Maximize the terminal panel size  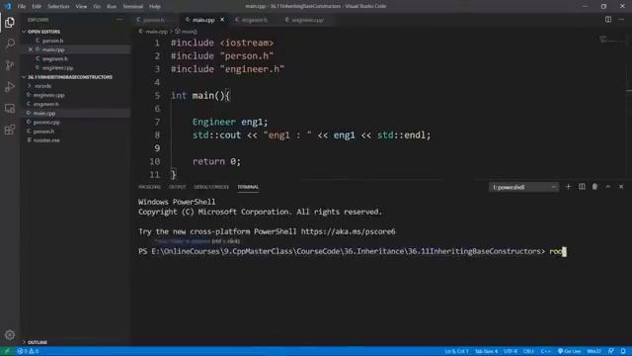pos(608,187)
